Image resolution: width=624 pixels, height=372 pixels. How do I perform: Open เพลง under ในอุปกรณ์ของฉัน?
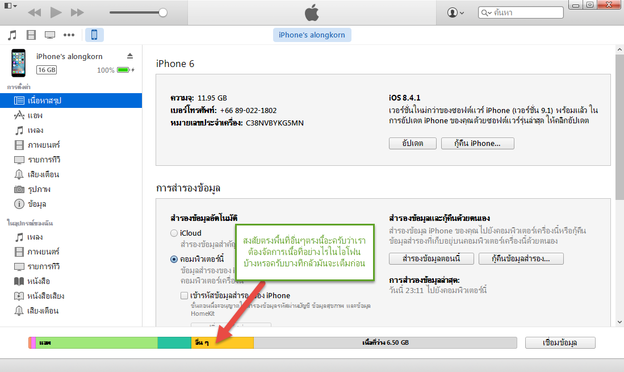tap(71, 237)
